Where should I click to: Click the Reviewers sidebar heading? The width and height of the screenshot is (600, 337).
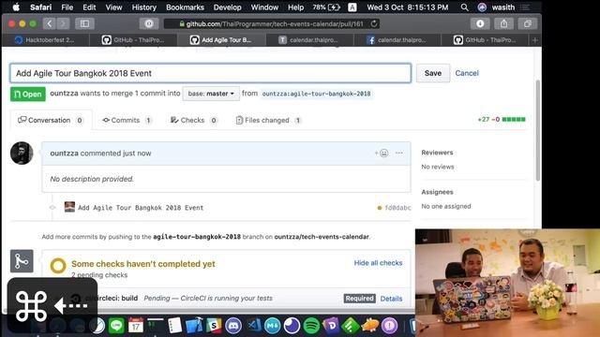tap(437, 153)
